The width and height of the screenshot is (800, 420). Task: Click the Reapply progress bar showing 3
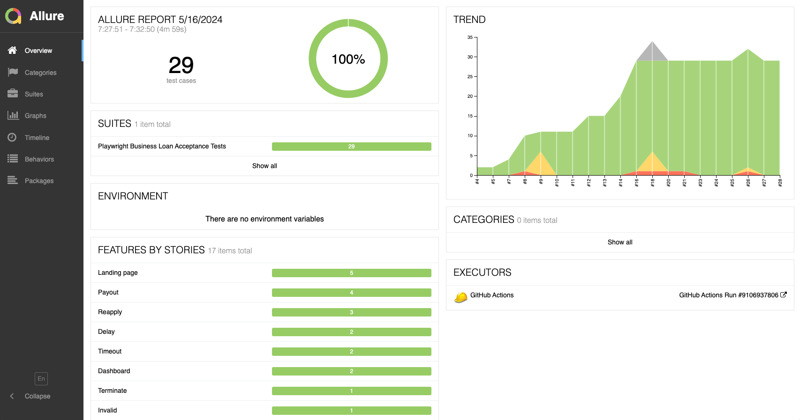(x=352, y=312)
